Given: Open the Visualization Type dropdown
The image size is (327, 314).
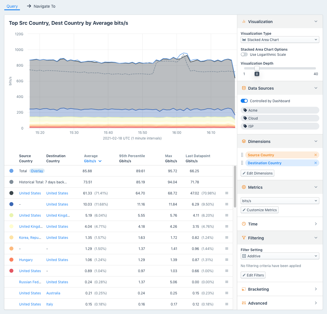Looking at the screenshot, I should [280, 40].
